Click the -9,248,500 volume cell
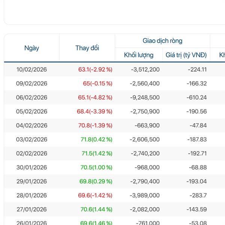The width and height of the screenshot is (225, 225). (x=145, y=97)
